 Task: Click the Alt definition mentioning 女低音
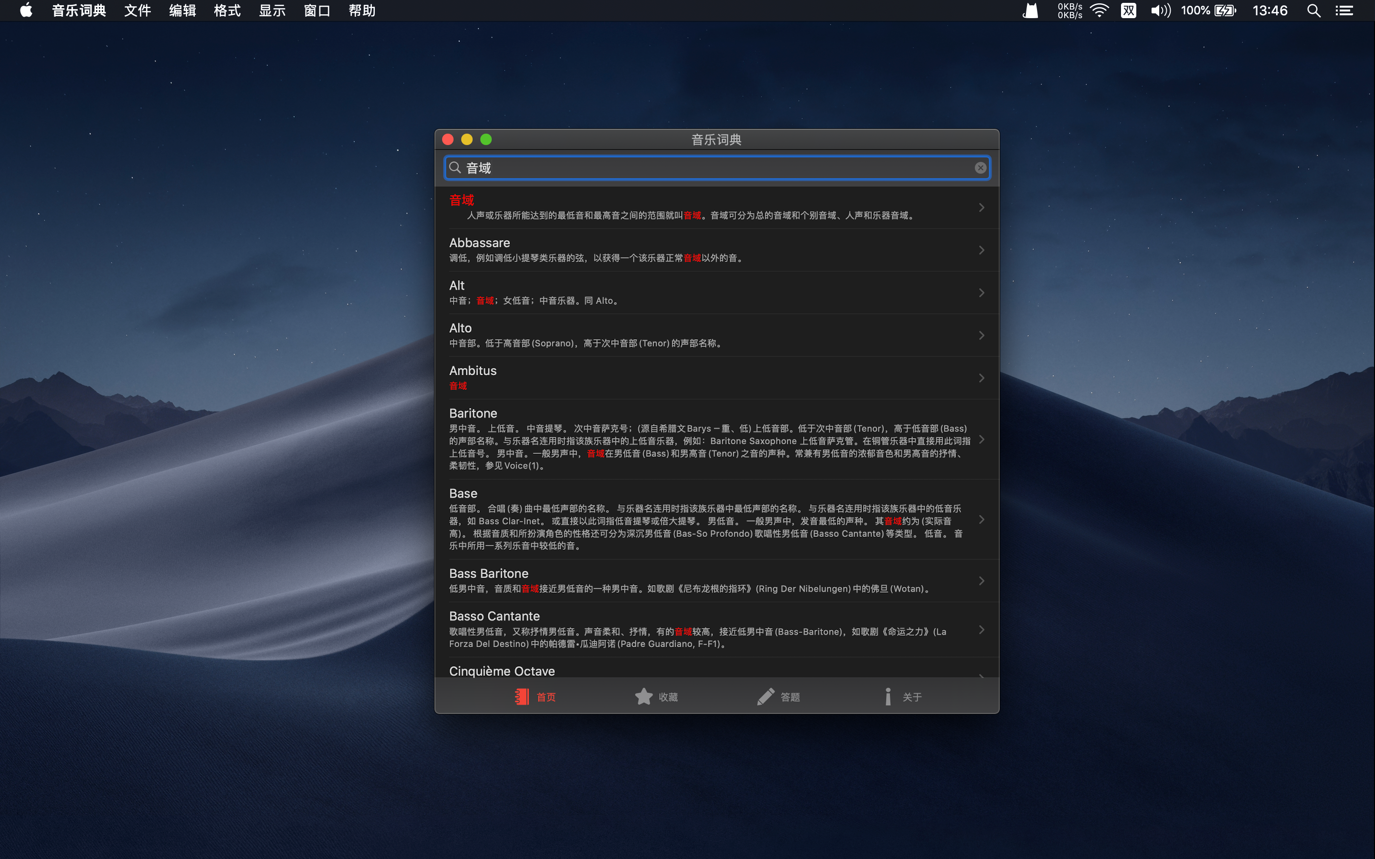(x=535, y=301)
